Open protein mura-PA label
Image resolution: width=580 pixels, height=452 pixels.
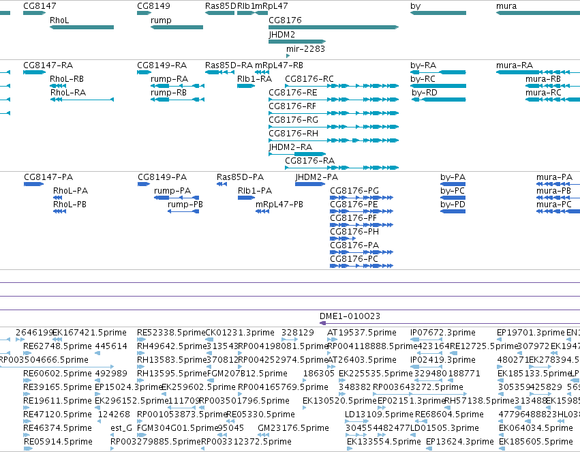point(555,177)
